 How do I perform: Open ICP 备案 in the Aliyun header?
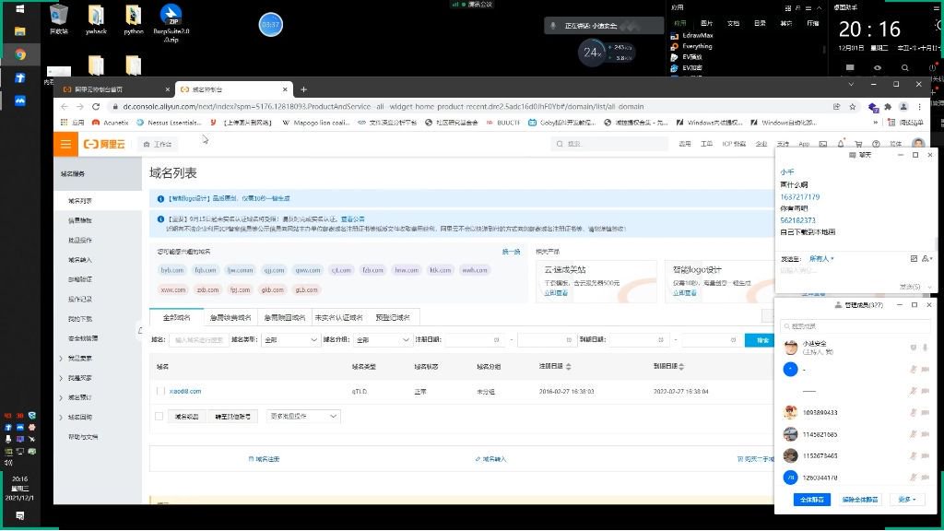(733, 144)
